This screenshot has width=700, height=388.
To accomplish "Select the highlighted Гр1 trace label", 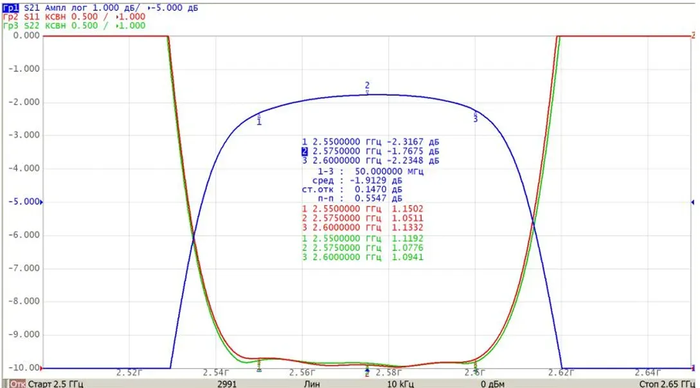I will pos(11,8).
